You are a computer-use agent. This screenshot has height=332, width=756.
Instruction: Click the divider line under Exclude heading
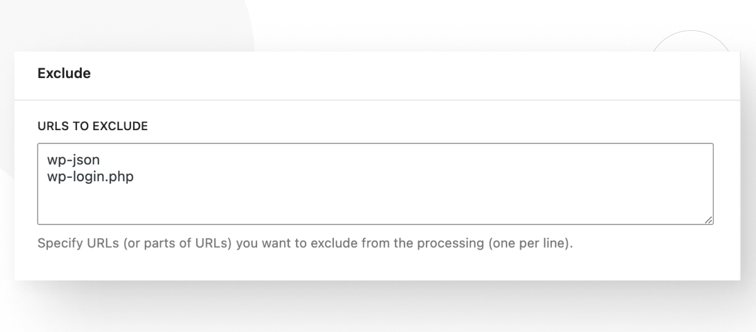(377, 100)
